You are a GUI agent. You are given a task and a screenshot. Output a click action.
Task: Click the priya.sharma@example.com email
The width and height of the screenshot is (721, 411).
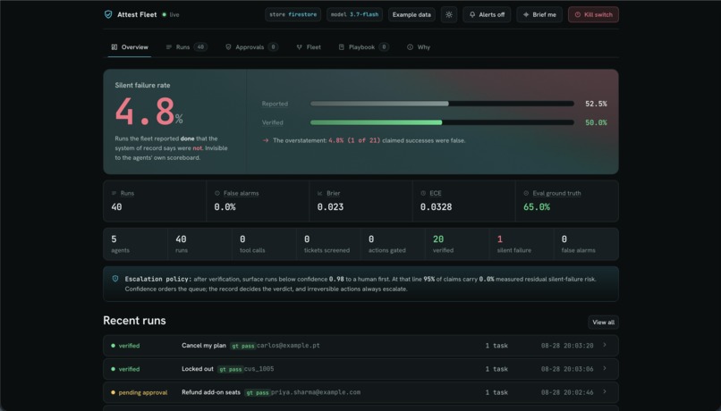pyautogui.click(x=316, y=392)
